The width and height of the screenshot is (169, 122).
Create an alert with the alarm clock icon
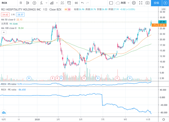coord(69,3)
